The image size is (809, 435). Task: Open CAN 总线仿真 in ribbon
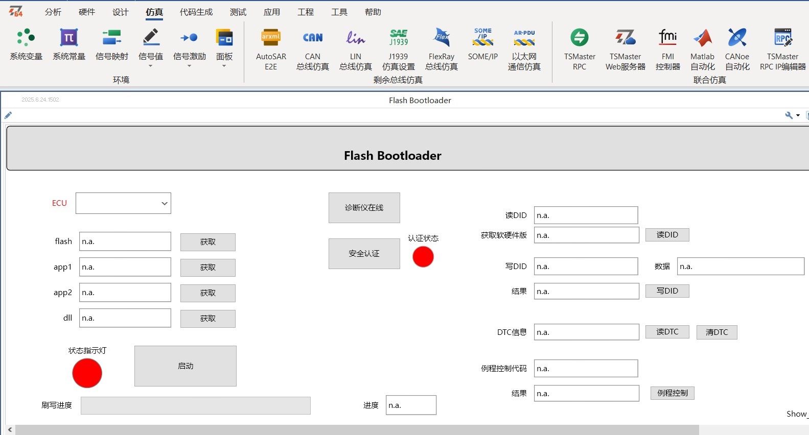click(312, 38)
